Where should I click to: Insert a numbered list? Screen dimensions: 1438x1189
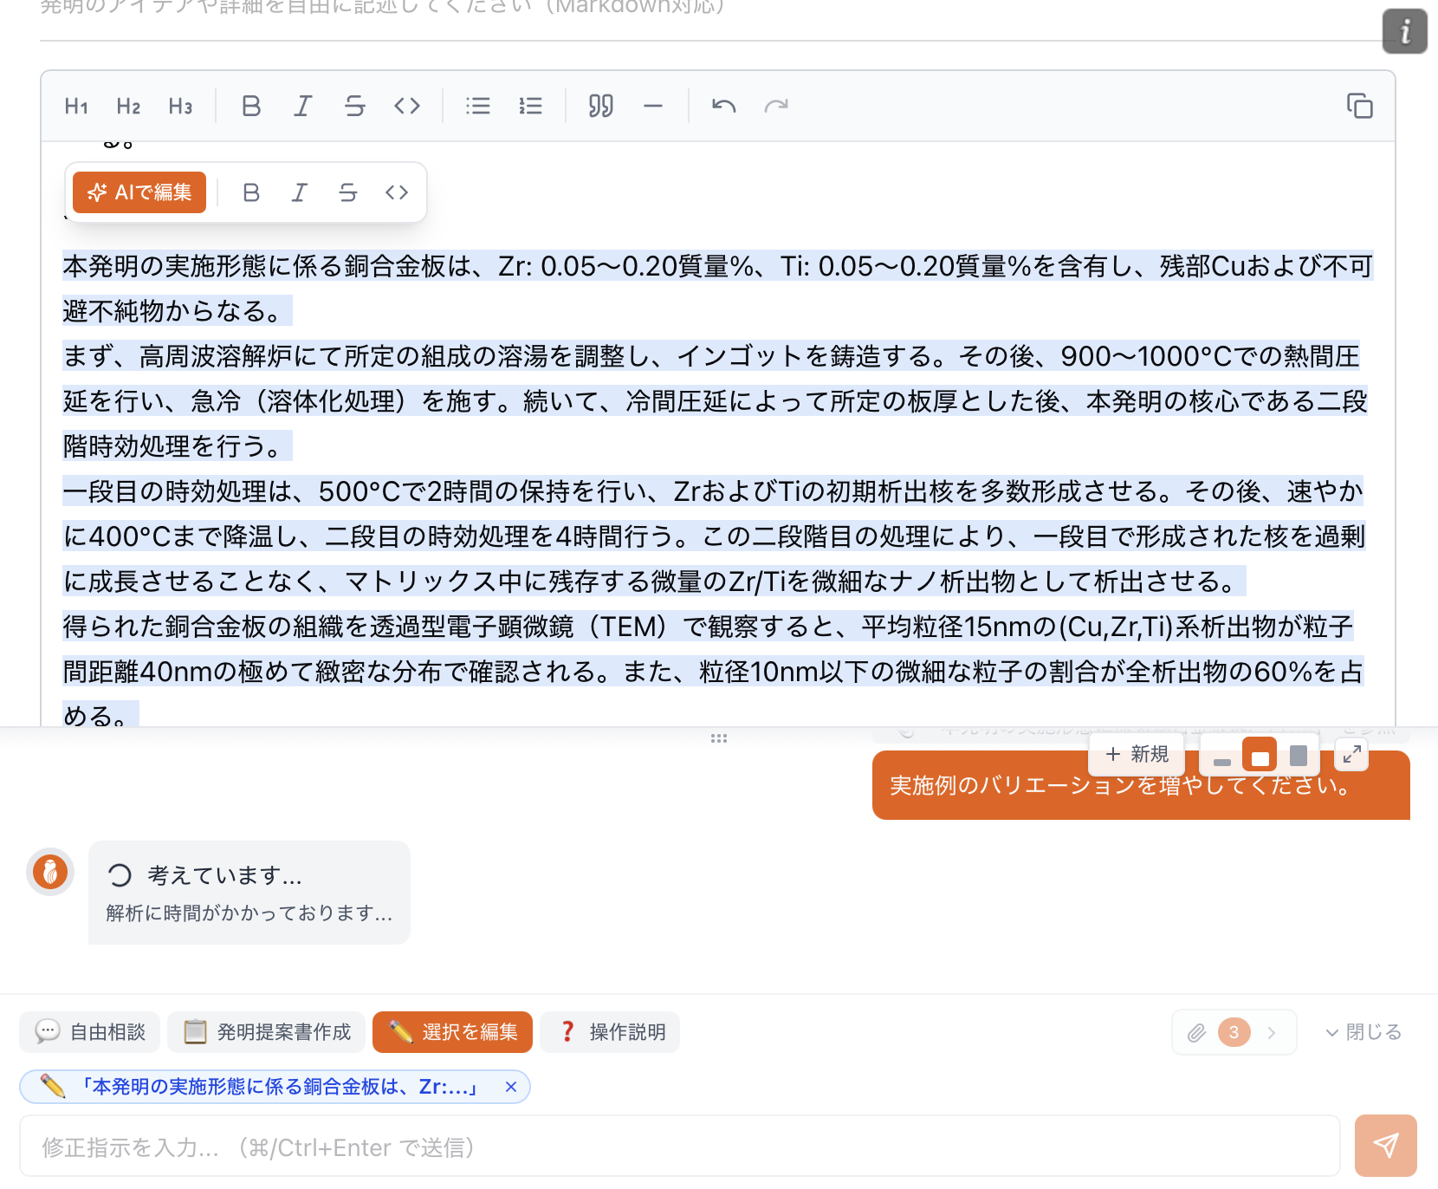530,107
